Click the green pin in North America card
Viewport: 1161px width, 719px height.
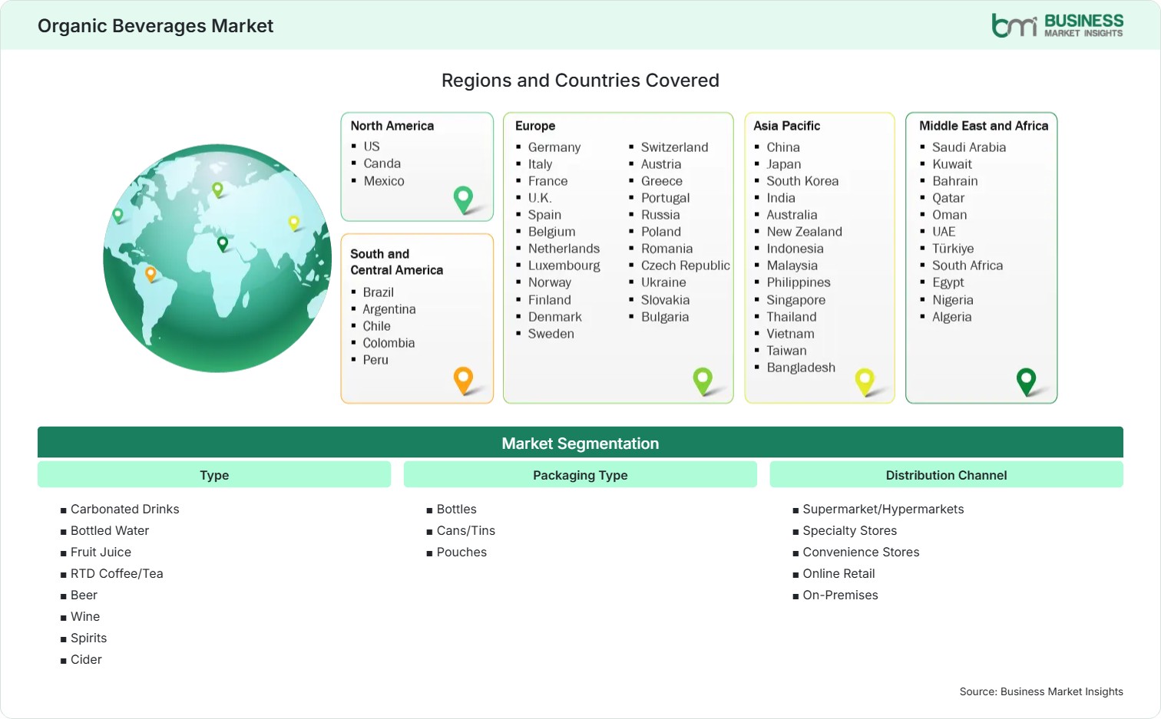[x=463, y=200]
